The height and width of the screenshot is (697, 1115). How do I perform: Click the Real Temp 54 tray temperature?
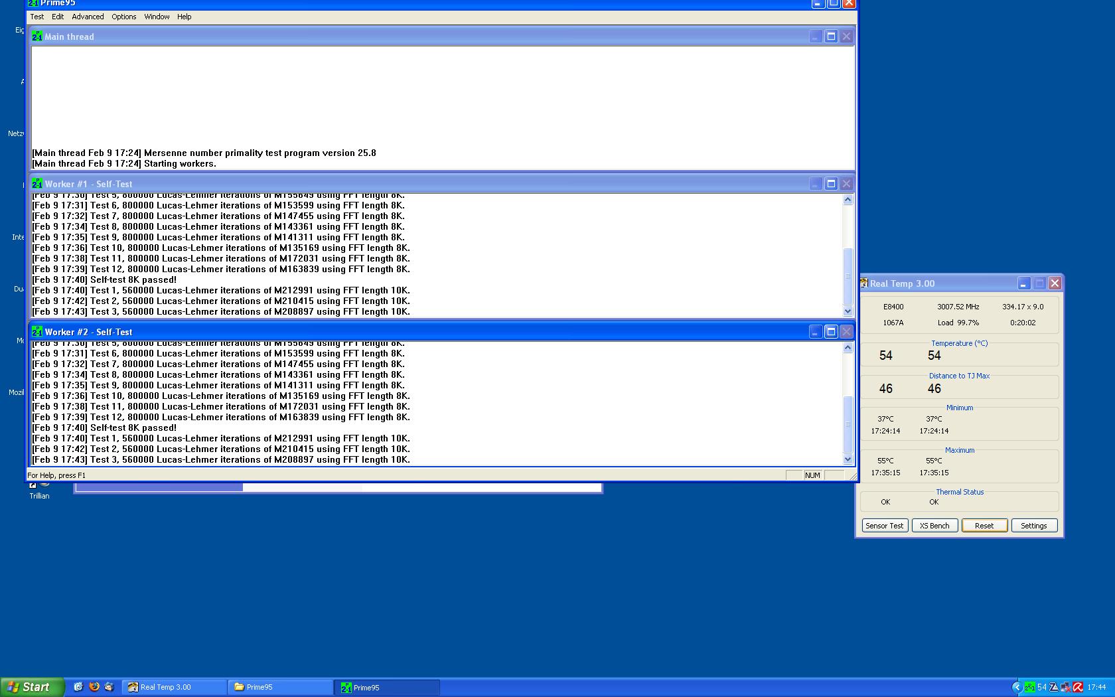click(x=1042, y=687)
